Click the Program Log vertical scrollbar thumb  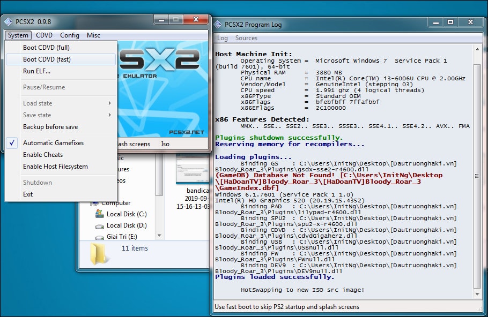click(x=477, y=176)
